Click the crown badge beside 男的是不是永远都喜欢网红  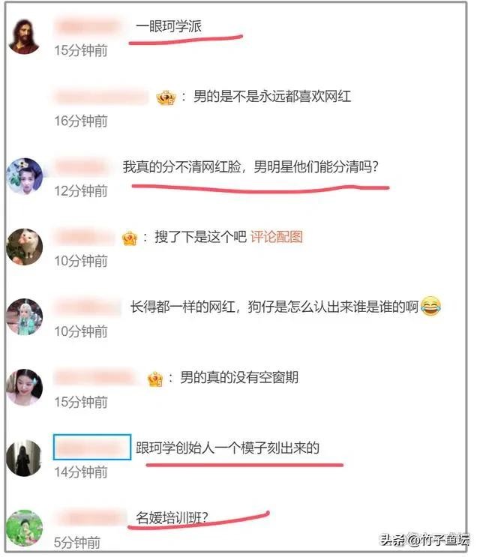pos(166,97)
